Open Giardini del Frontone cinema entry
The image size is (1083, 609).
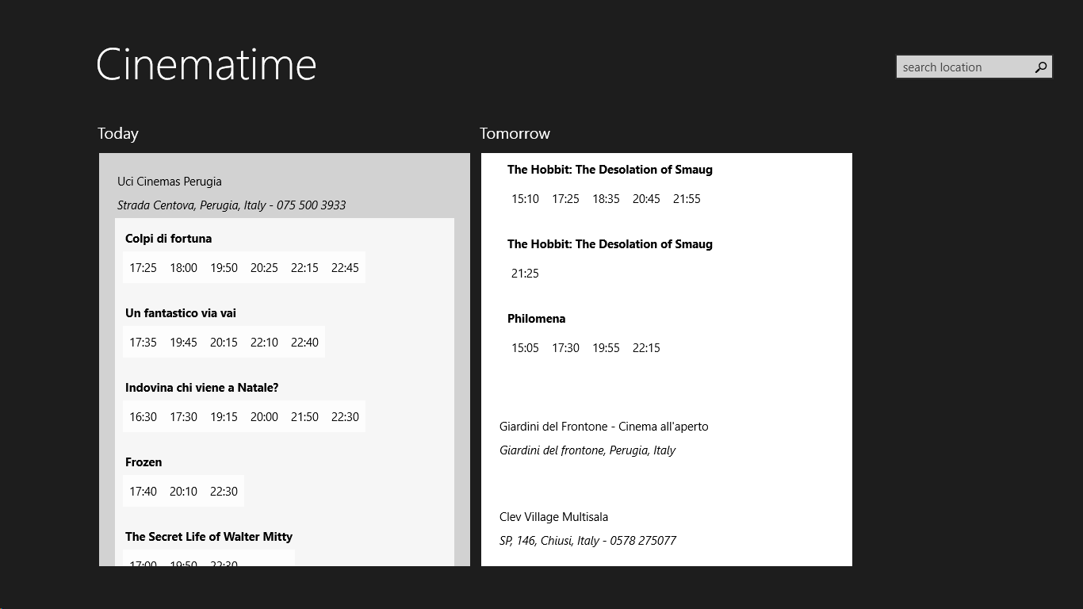(603, 427)
